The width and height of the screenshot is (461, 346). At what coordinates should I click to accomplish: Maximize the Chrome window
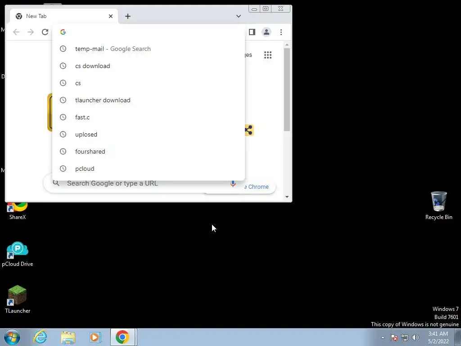tap(266, 9)
